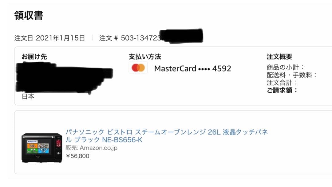Select the 注文概要 heading
Viewport: 332px width, 187px height.
click(x=279, y=57)
